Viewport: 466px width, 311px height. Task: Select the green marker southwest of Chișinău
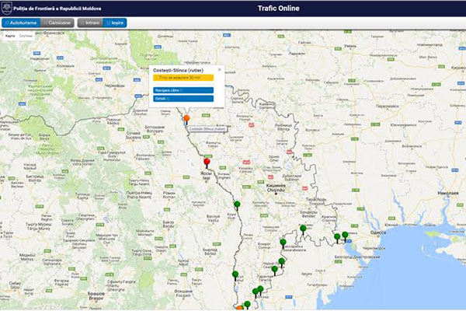(237, 205)
